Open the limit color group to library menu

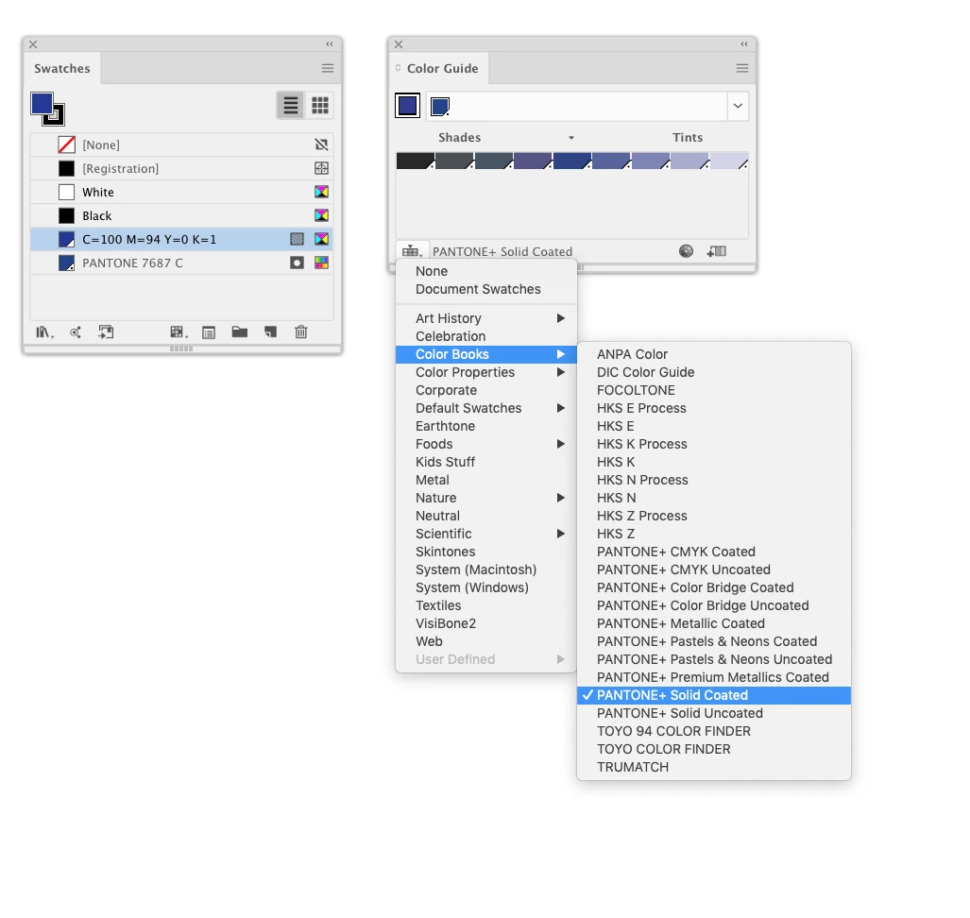pyautogui.click(x=412, y=251)
